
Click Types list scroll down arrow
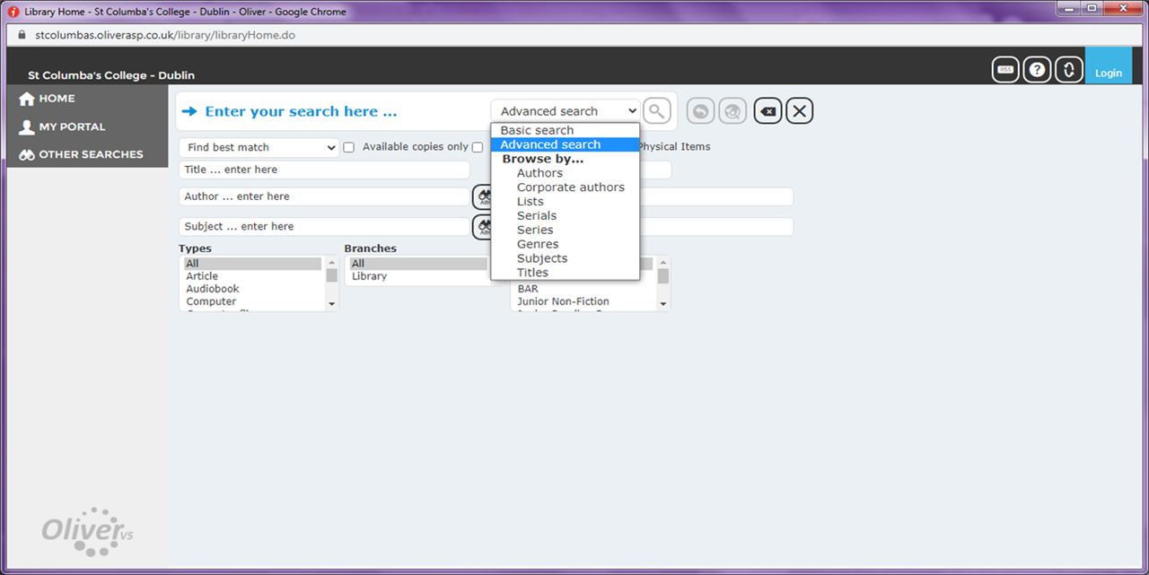332,304
